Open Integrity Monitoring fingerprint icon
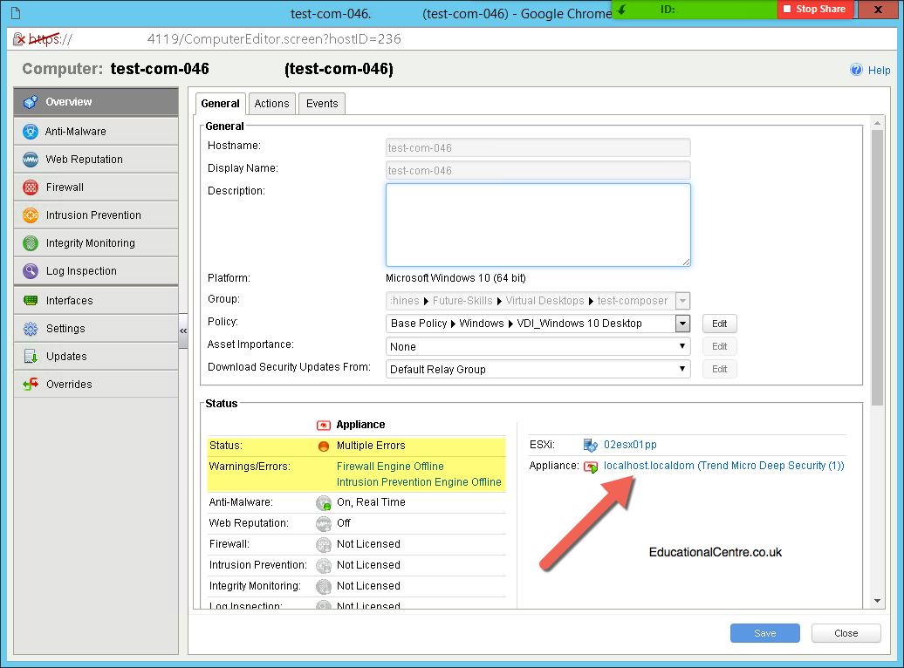 31,243
